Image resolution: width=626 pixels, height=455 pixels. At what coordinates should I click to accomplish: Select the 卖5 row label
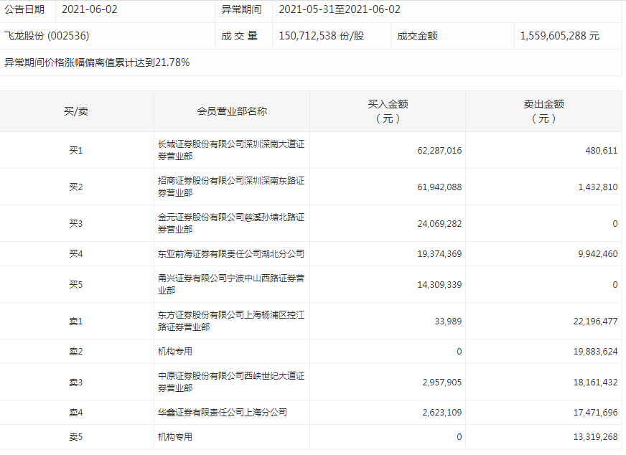point(76,437)
